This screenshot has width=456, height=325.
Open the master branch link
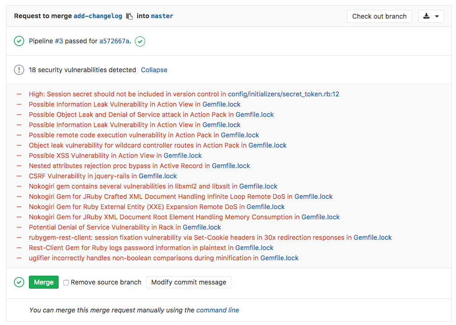pos(162,16)
